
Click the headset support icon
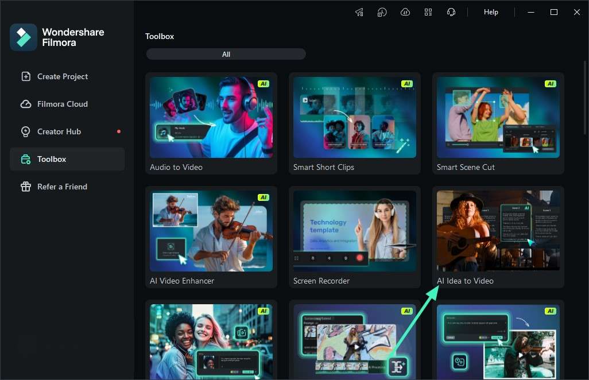451,13
